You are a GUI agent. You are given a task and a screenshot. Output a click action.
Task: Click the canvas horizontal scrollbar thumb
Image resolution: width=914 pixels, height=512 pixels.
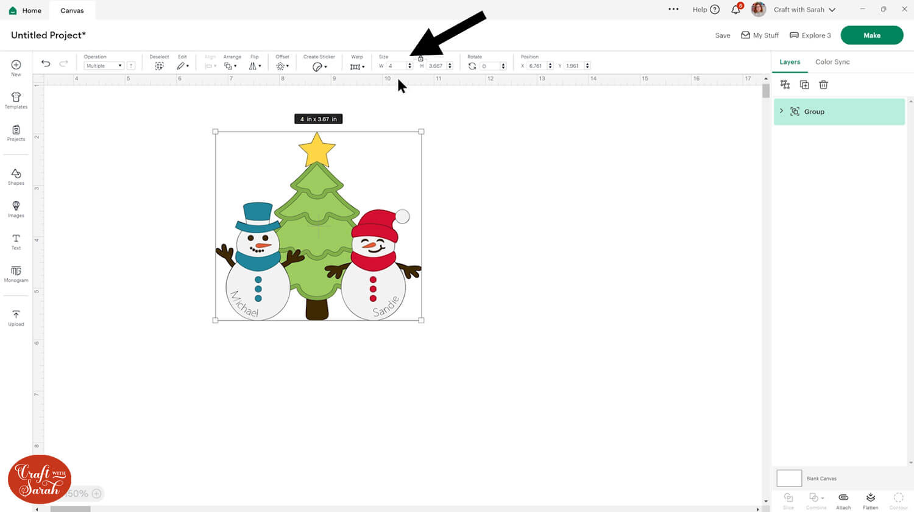pyautogui.click(x=71, y=509)
